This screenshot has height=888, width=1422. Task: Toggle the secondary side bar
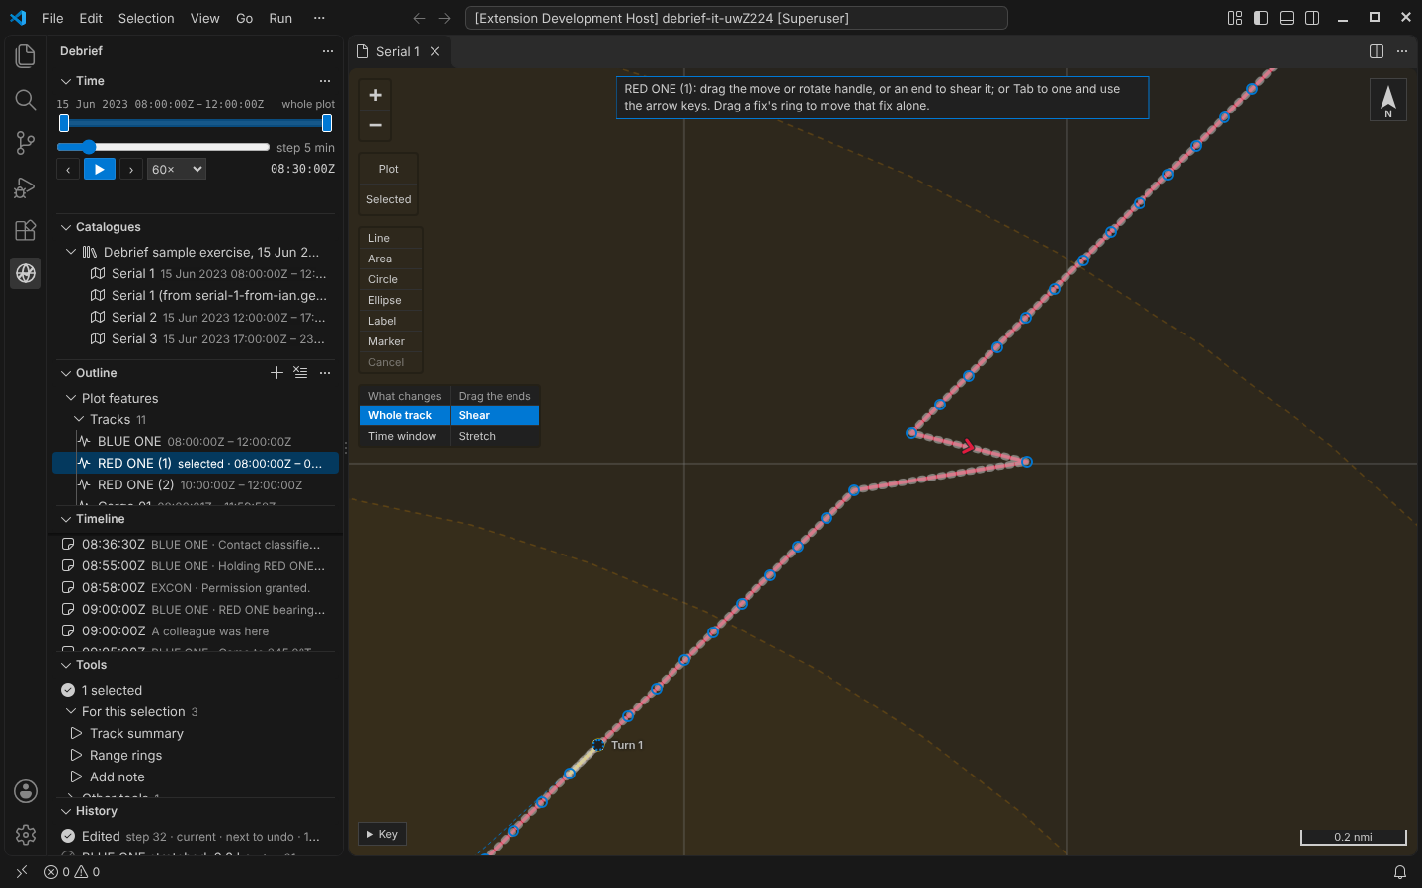1312,18
